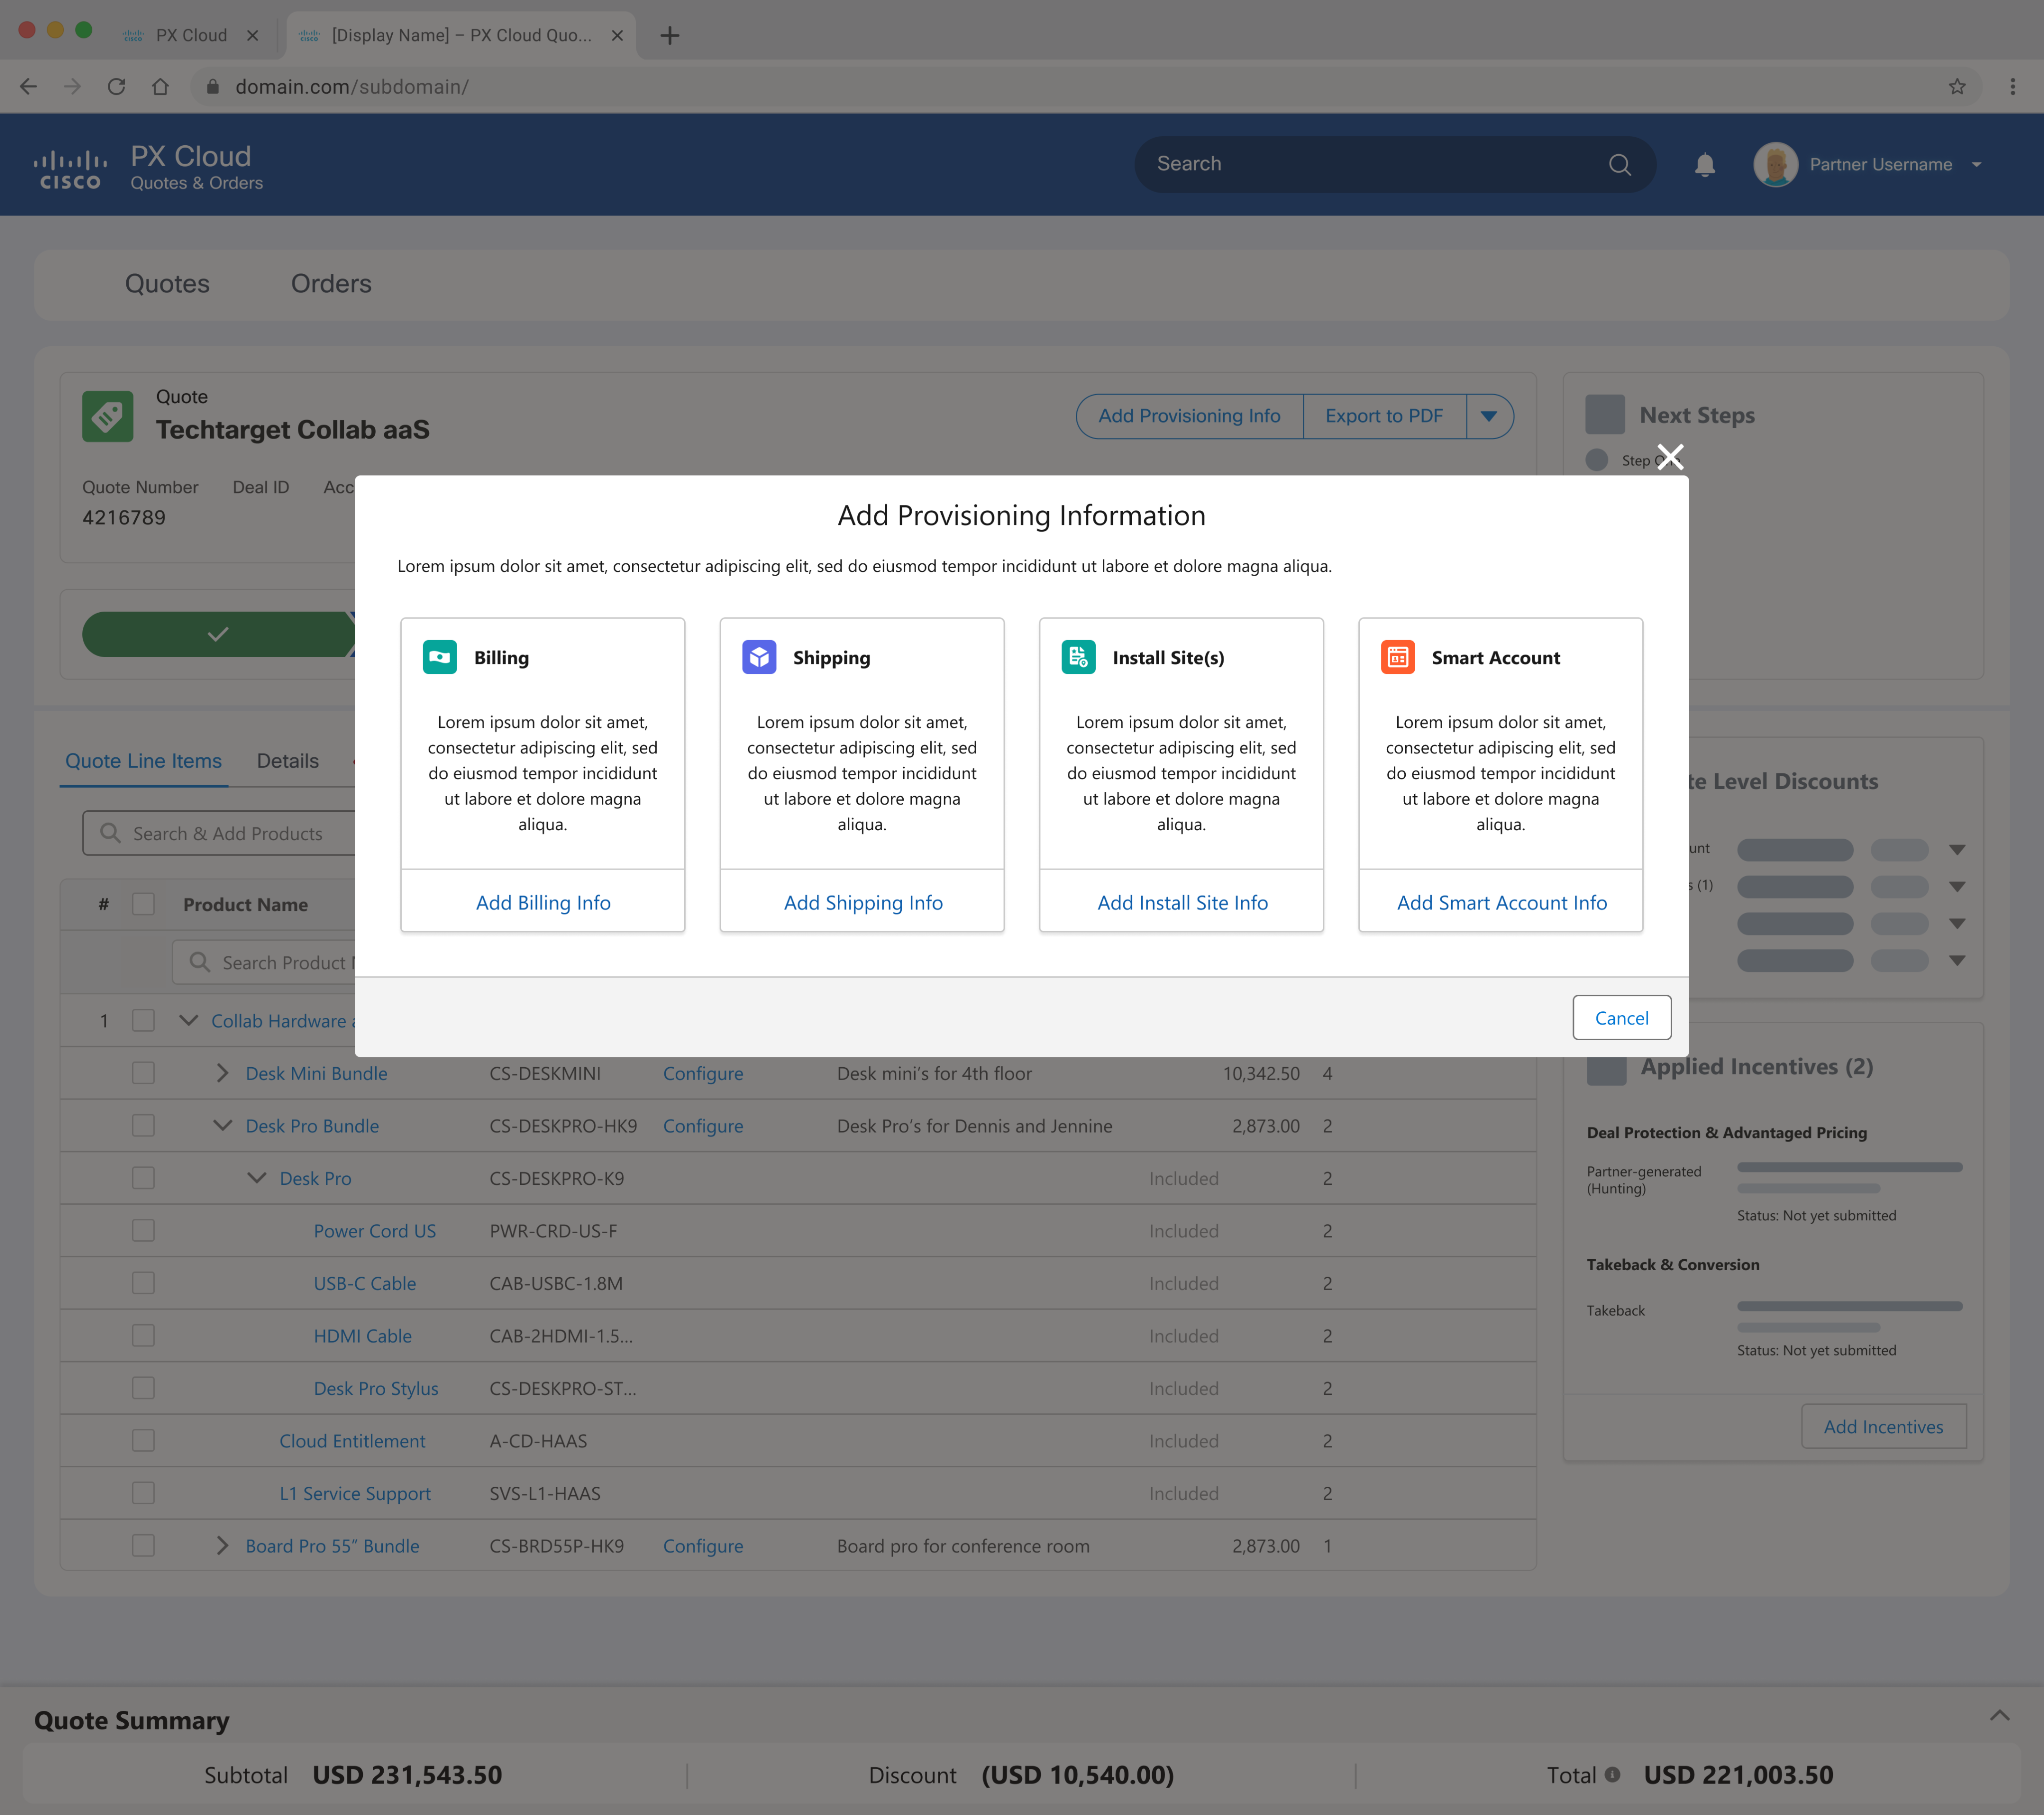Click the green Quote tag icon
The height and width of the screenshot is (1815, 2044).
pos(108,416)
